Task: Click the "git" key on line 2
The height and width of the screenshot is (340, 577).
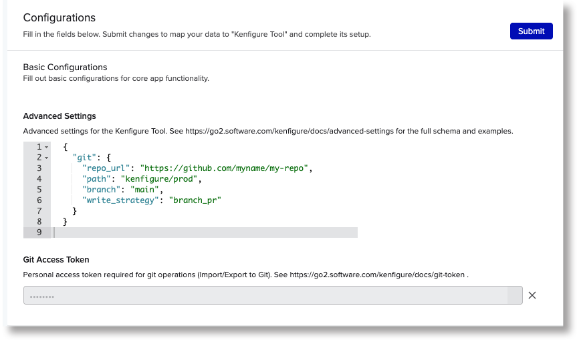Action: tap(85, 158)
